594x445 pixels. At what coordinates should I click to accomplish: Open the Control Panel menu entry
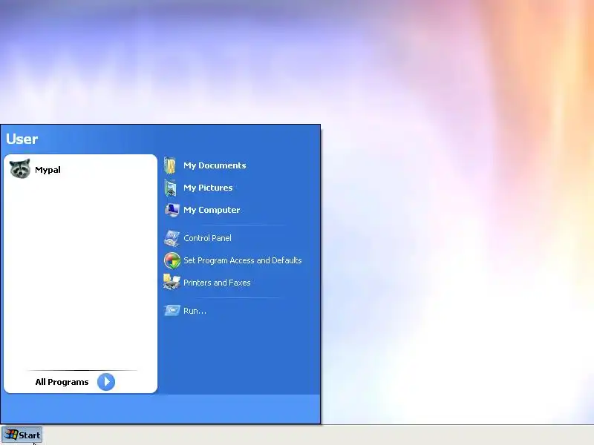207,238
